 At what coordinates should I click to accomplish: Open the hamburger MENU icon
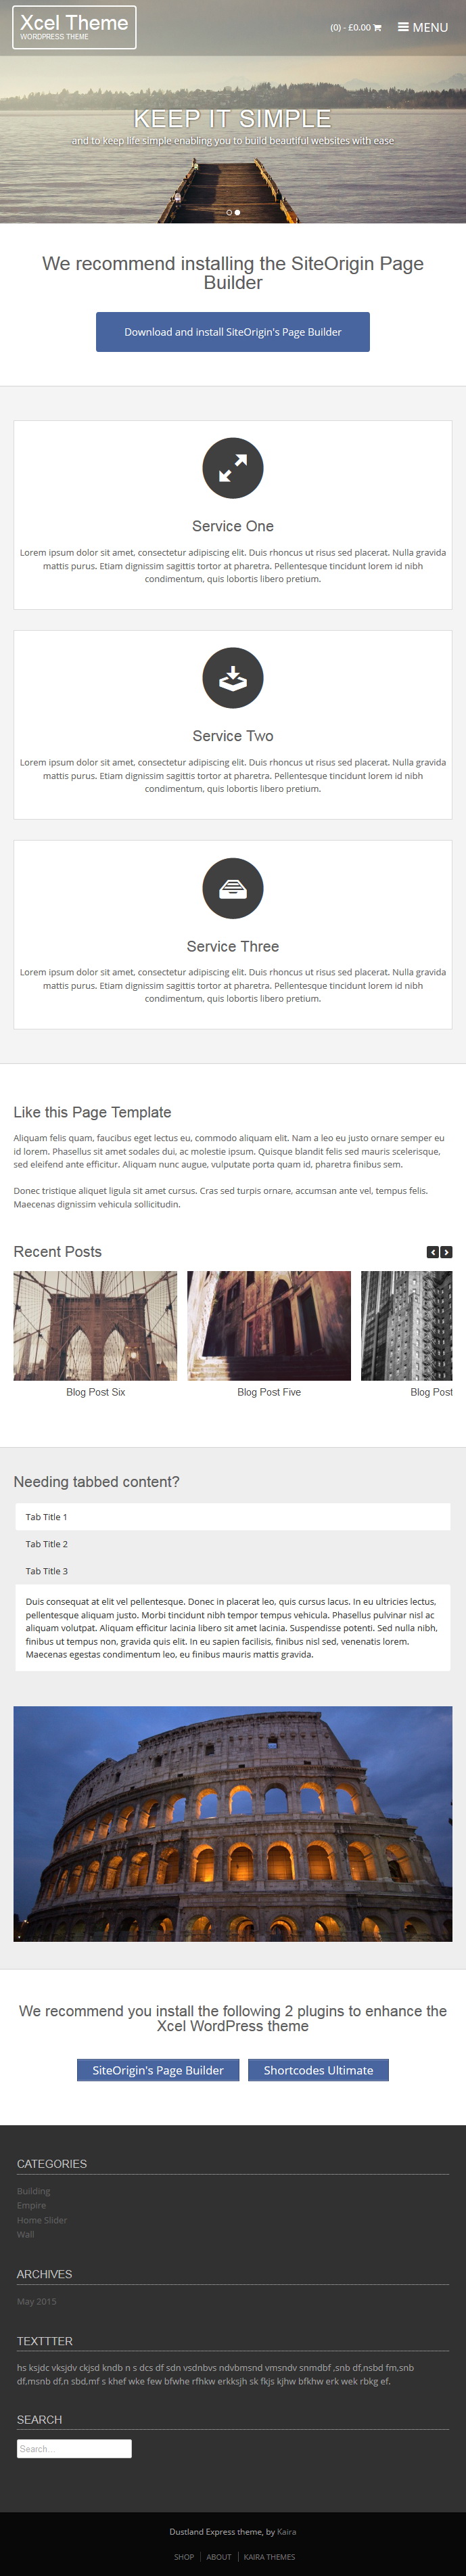tap(403, 27)
